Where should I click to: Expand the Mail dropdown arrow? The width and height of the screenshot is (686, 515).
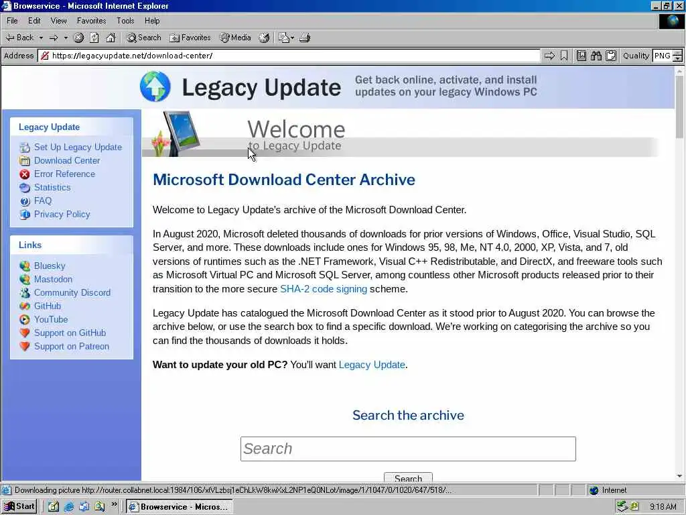(x=293, y=38)
